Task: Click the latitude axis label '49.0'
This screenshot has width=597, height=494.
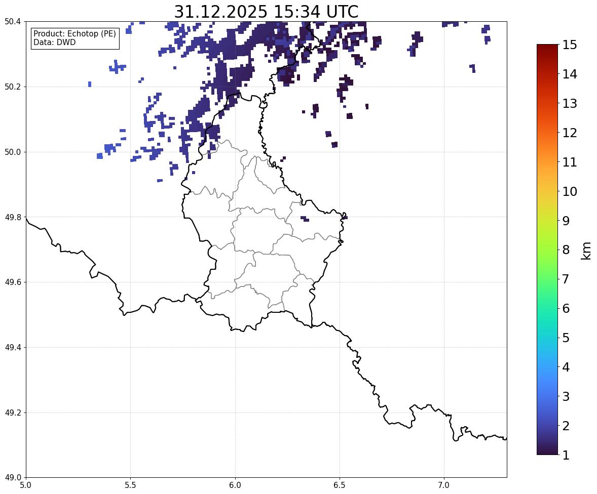Action: click(x=13, y=478)
